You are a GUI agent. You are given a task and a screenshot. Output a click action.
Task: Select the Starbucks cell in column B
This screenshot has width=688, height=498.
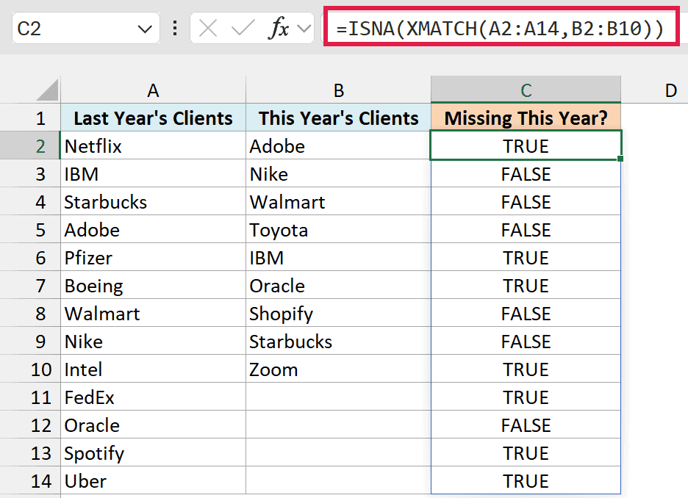[x=338, y=341]
